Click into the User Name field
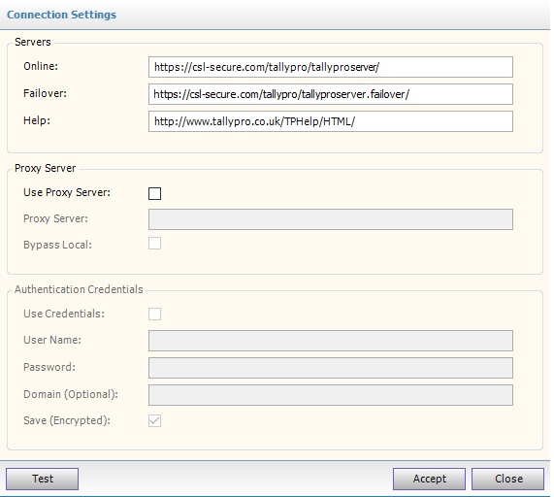Viewport: 554px width, 497px height. point(331,341)
